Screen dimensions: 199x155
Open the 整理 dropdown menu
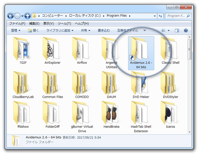(x=16, y=30)
